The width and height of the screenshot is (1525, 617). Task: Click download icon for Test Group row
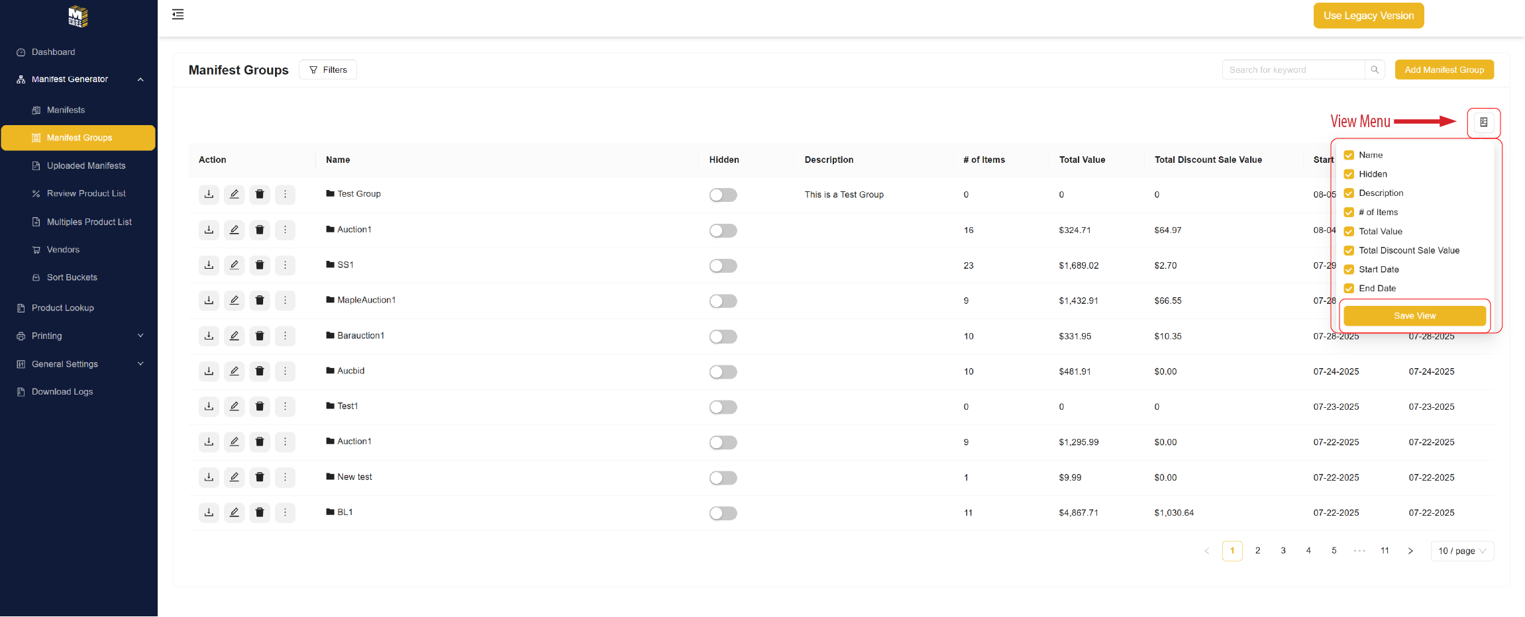pyautogui.click(x=209, y=195)
